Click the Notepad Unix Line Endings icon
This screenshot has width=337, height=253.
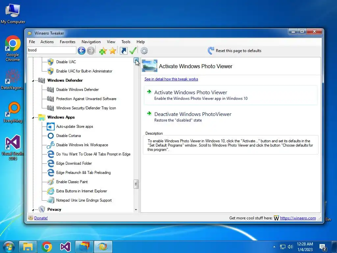[50, 200]
